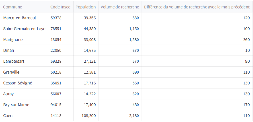Click the Lambersart commune cell

14,61
